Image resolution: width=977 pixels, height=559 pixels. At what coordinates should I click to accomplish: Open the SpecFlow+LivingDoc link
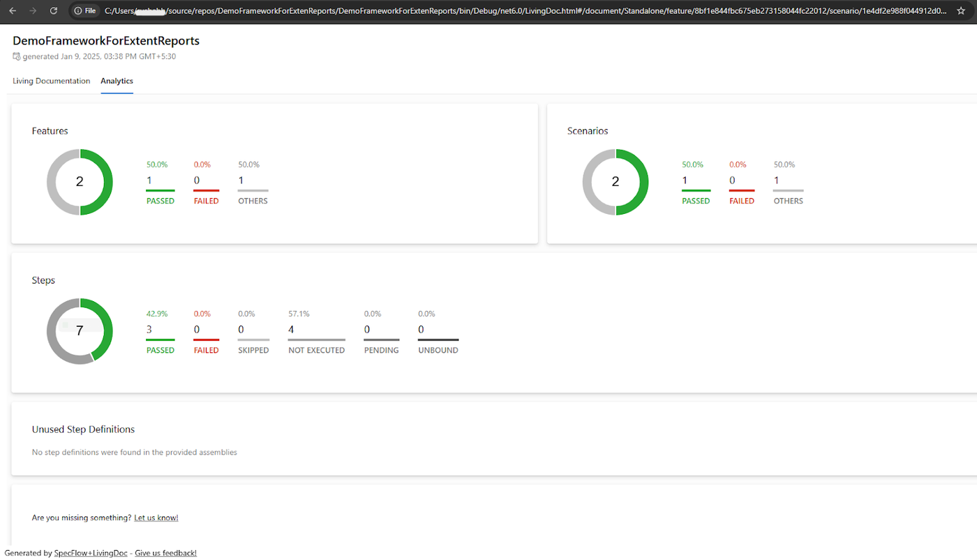[91, 553]
